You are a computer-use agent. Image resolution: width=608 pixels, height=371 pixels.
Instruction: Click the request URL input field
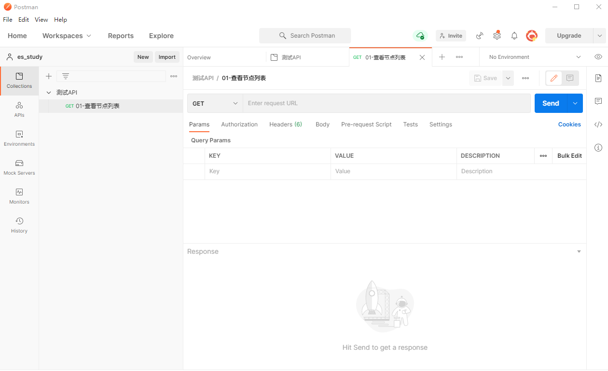pyautogui.click(x=386, y=103)
